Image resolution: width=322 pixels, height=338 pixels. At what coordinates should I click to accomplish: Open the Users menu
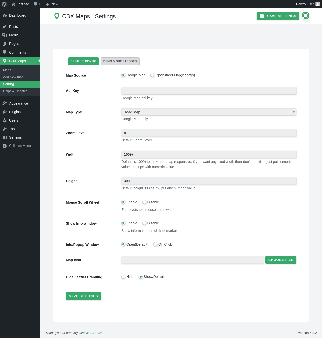[x=20, y=120]
